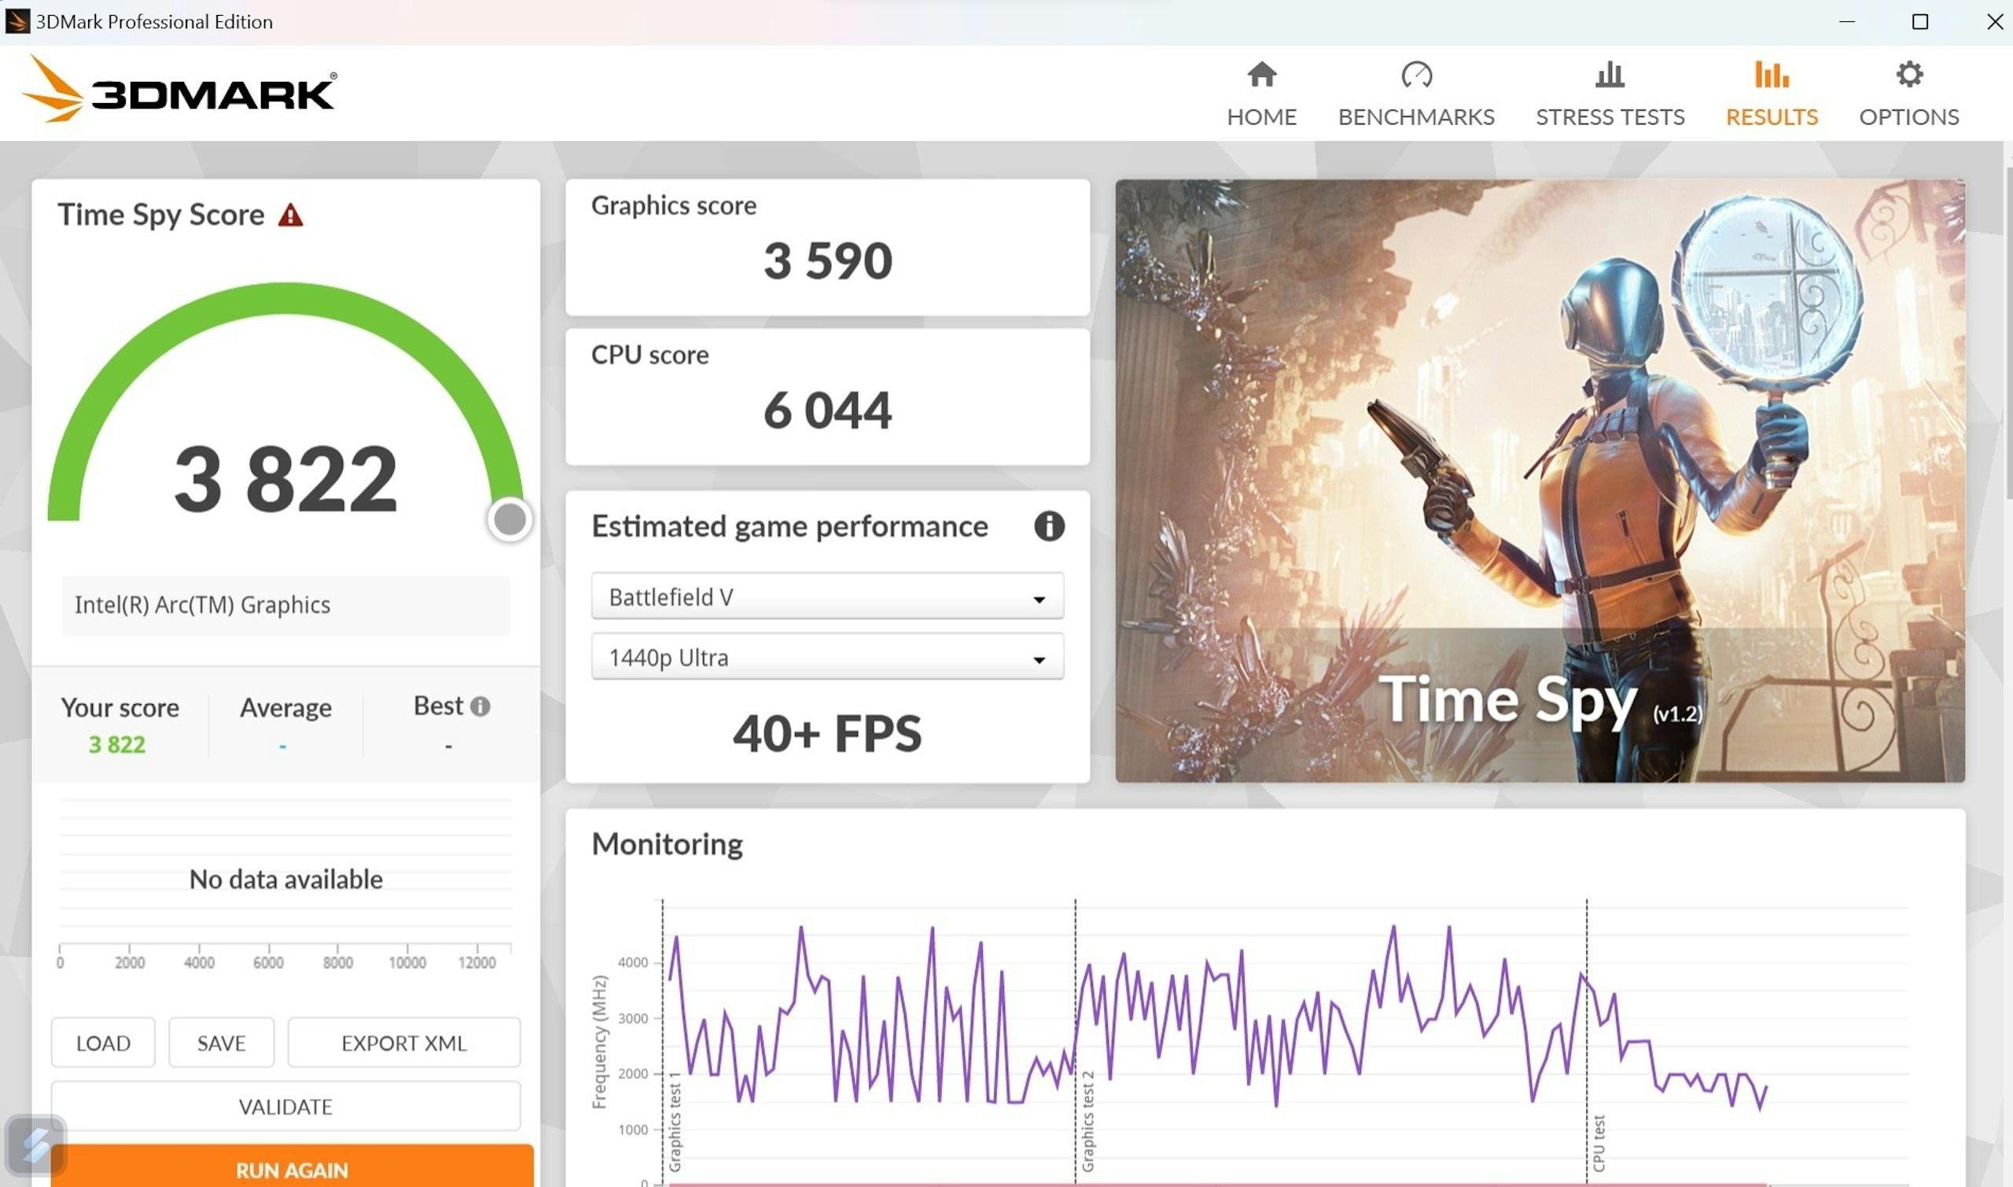Click the CPU test marker in Monitoring
The width and height of the screenshot is (2013, 1187).
pyautogui.click(x=1599, y=1144)
